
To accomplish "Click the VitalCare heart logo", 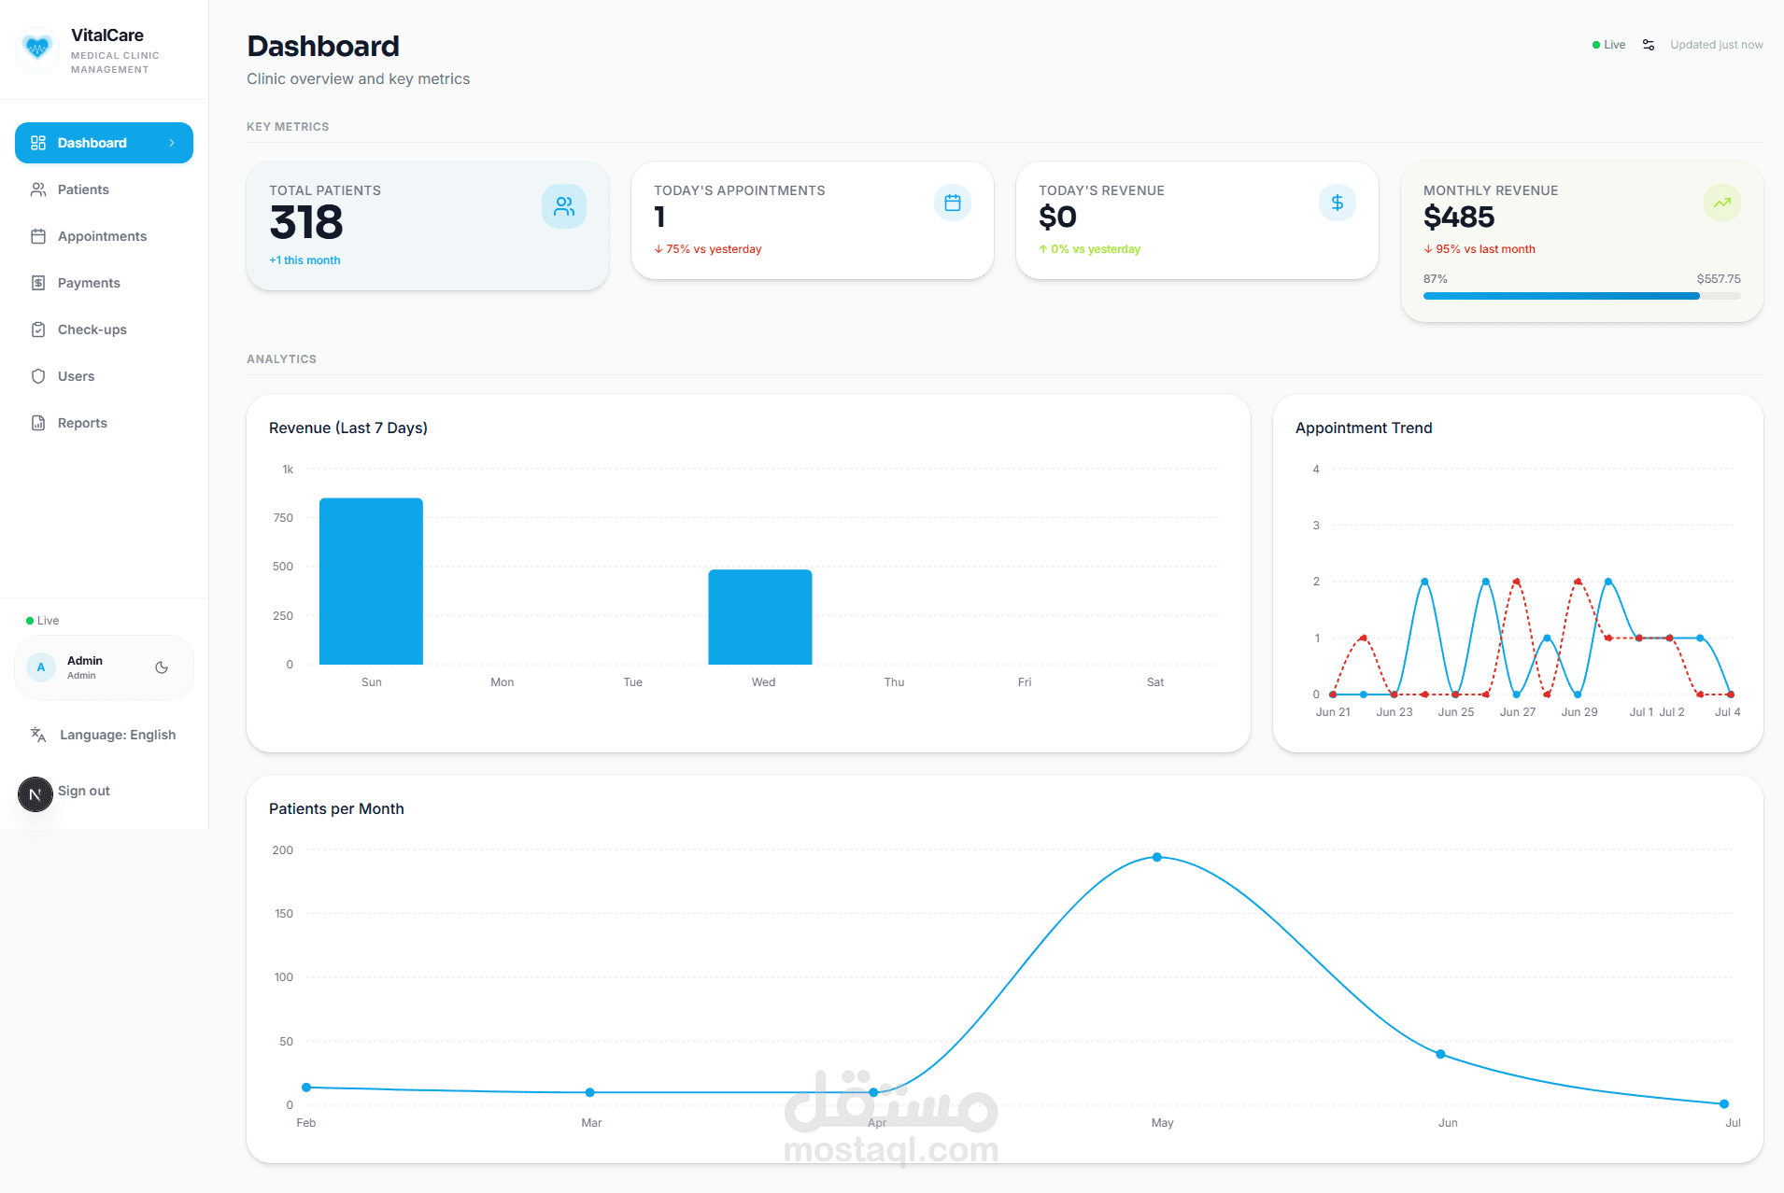I will coord(37,47).
